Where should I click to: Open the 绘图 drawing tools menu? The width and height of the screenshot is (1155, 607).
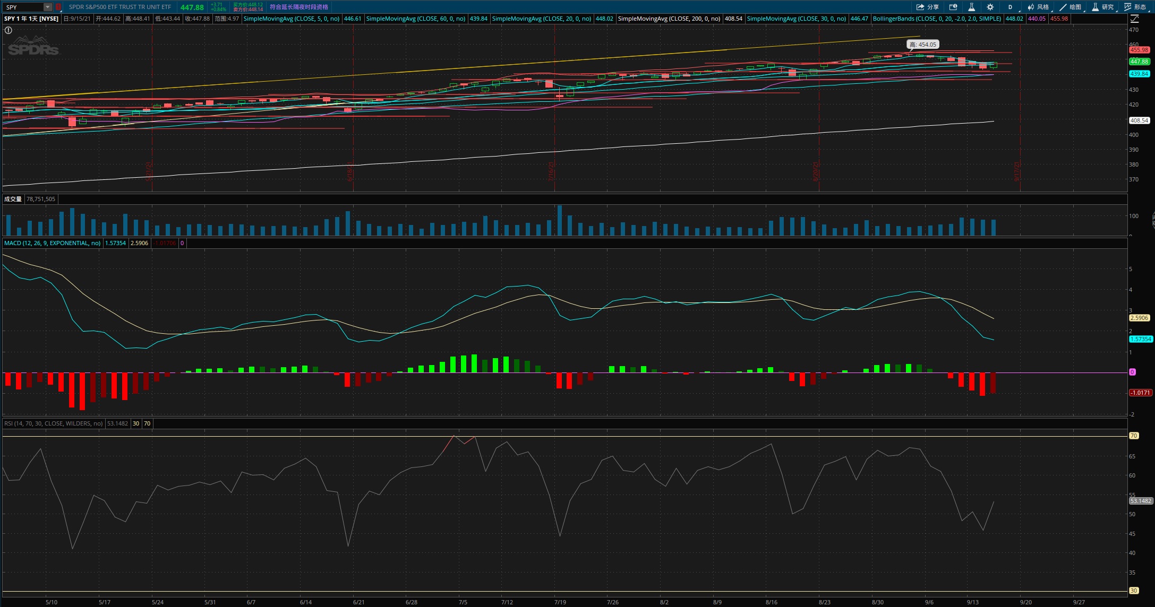tap(1070, 7)
